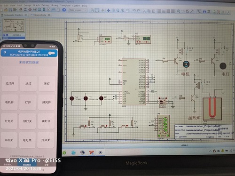Tap the 红灯开 button on the phone
The image size is (235, 176).
coord(10,83)
